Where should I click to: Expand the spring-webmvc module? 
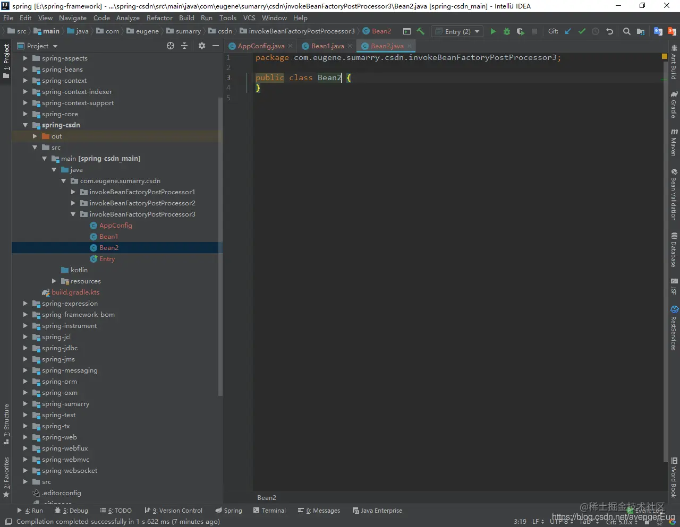click(x=25, y=460)
